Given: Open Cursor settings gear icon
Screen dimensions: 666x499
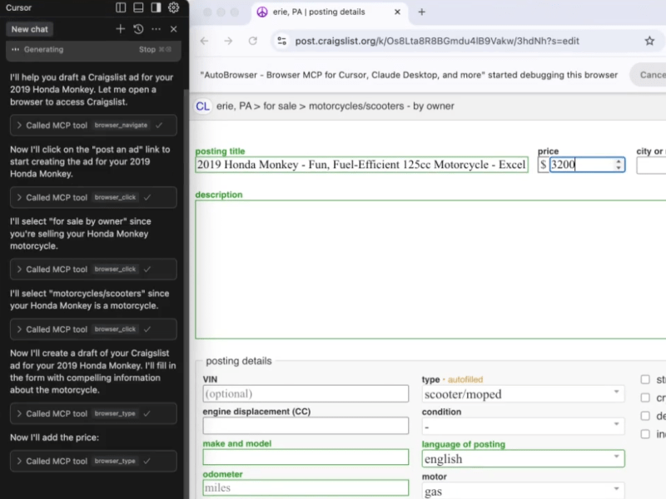Looking at the screenshot, I should tap(173, 7).
